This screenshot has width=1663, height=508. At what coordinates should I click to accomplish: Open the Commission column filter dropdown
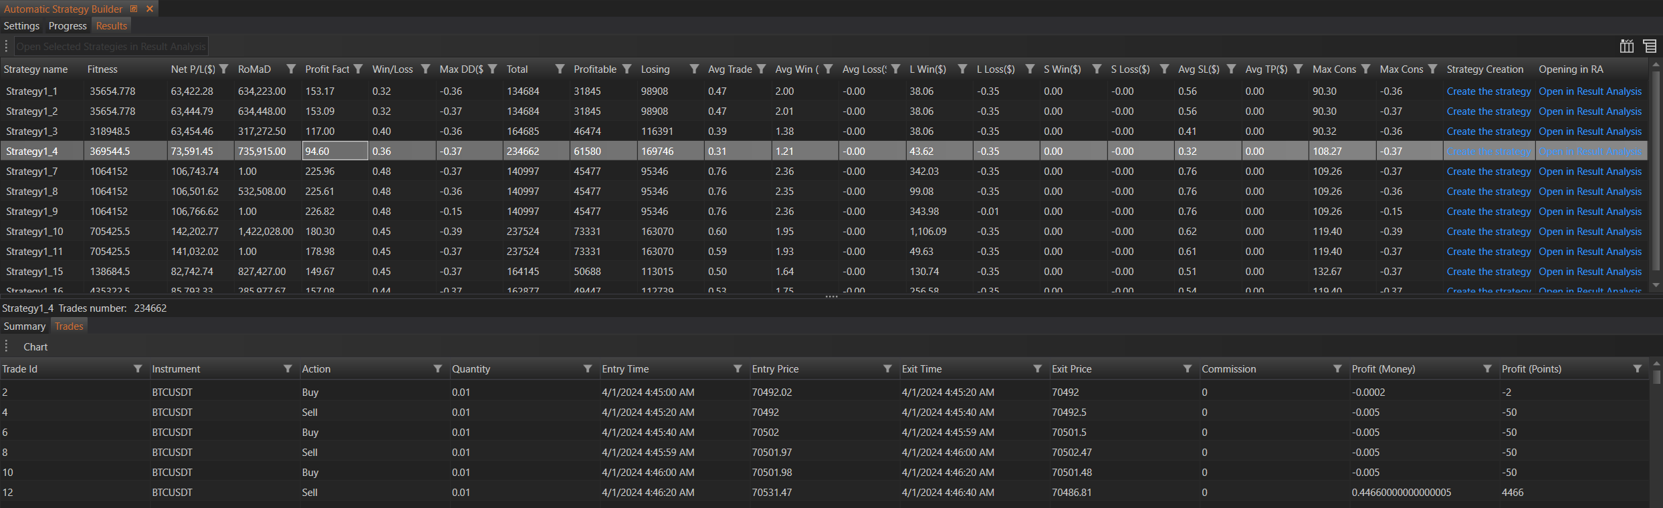point(1337,369)
